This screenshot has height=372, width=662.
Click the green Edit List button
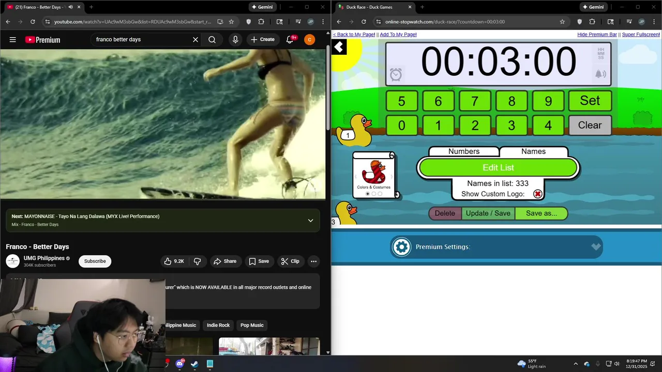[498, 167]
